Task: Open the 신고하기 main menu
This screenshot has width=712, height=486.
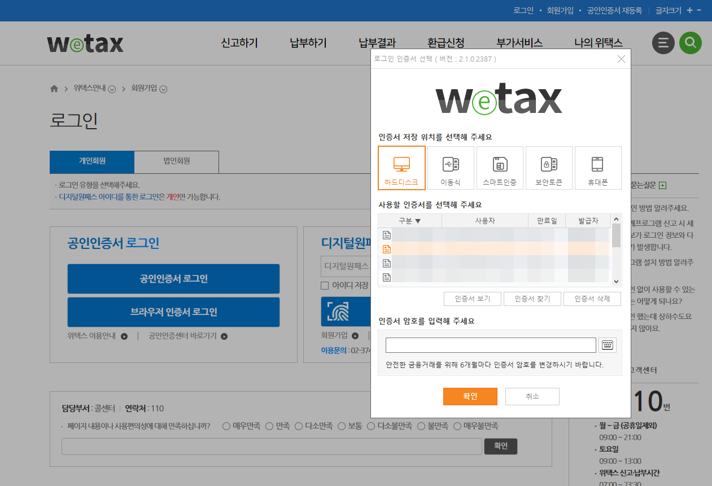Action: [239, 43]
